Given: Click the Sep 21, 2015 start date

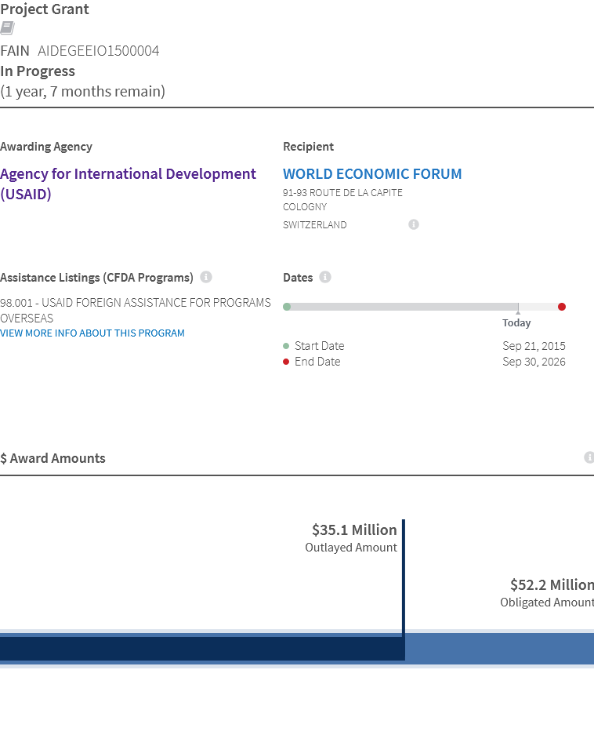Looking at the screenshot, I should (x=534, y=346).
